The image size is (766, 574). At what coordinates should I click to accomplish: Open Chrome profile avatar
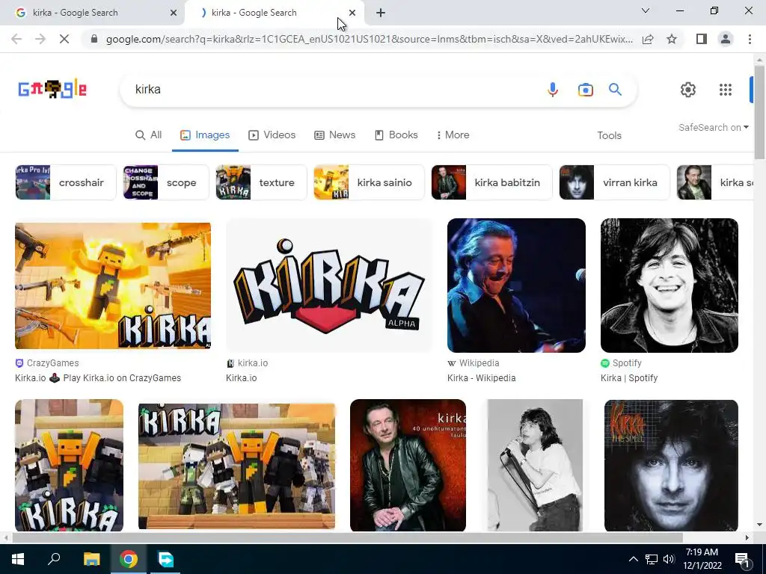pyautogui.click(x=726, y=39)
